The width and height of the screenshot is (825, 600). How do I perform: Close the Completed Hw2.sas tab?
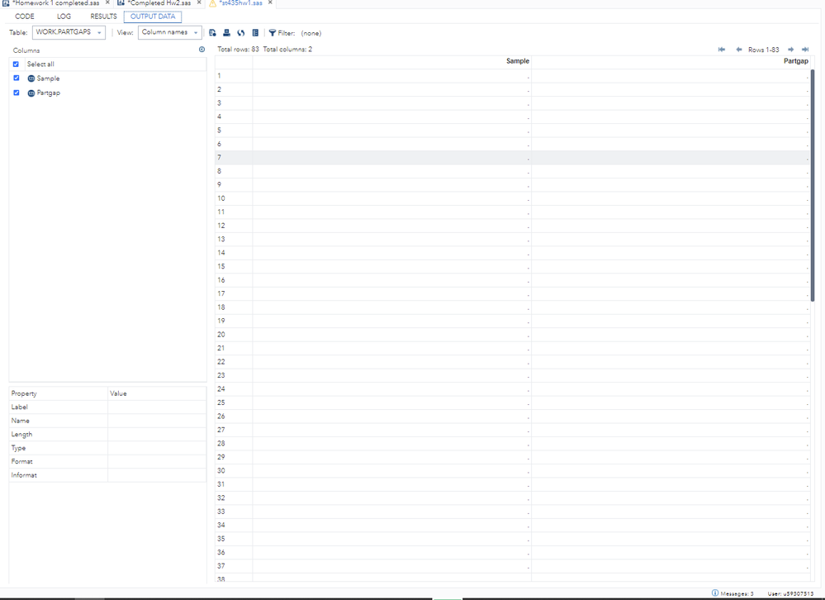click(x=199, y=2)
